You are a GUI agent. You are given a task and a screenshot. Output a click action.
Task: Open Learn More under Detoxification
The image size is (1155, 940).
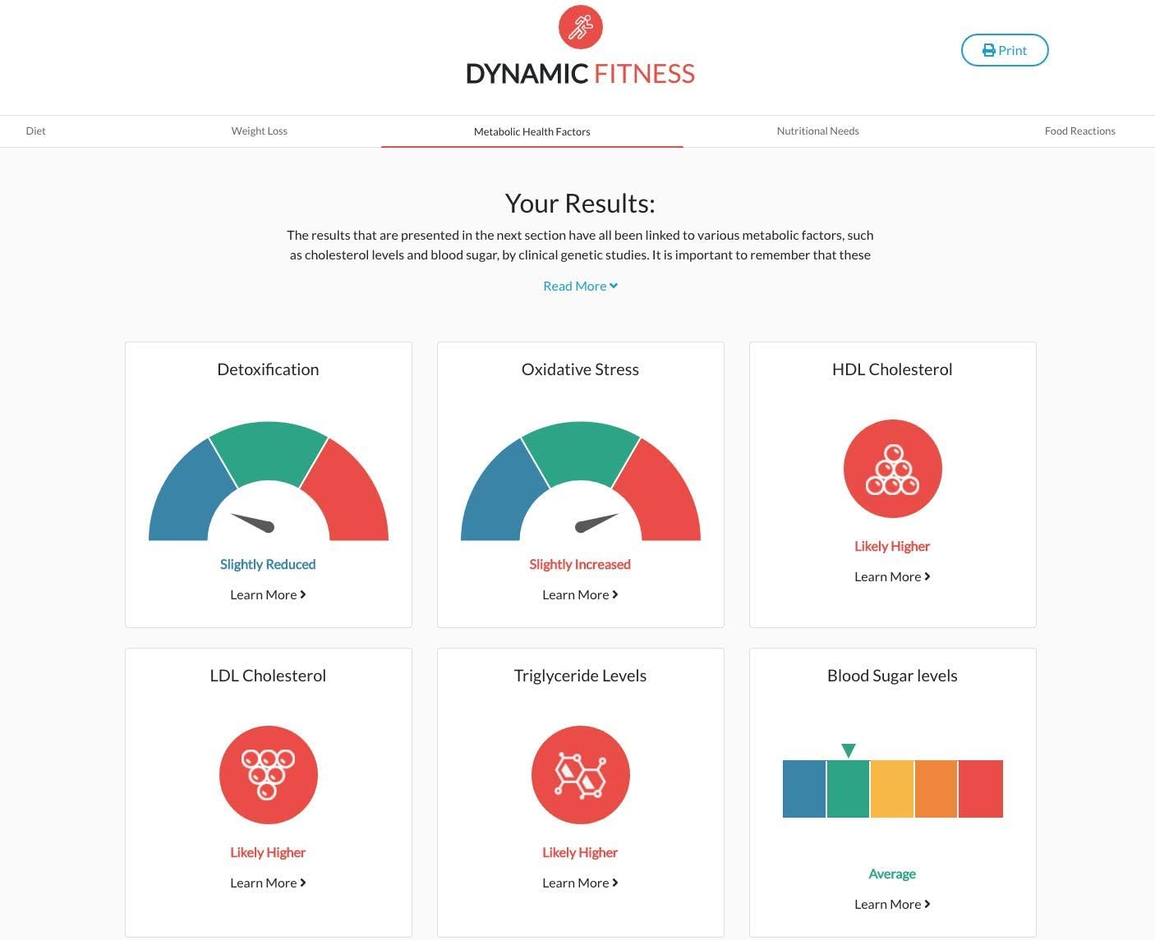[268, 594]
